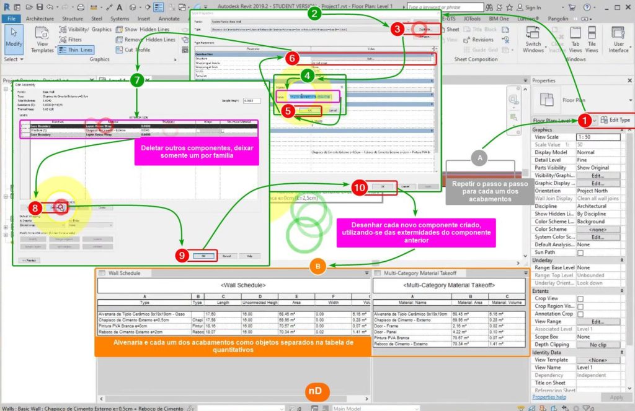Viewport: 635px width, 411px height.
Task: Check the Crop View checkbox
Action: click(580, 298)
